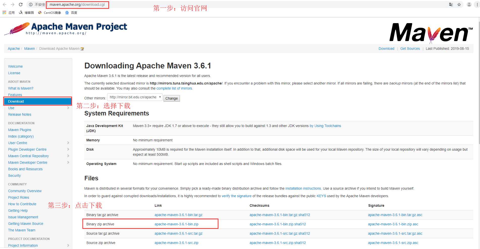Click the site security info icon

click(x=31, y=5)
